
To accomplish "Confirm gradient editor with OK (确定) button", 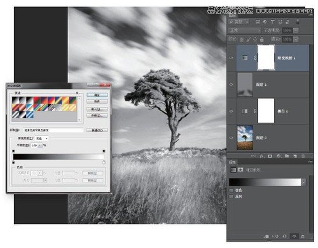I will [97, 95].
